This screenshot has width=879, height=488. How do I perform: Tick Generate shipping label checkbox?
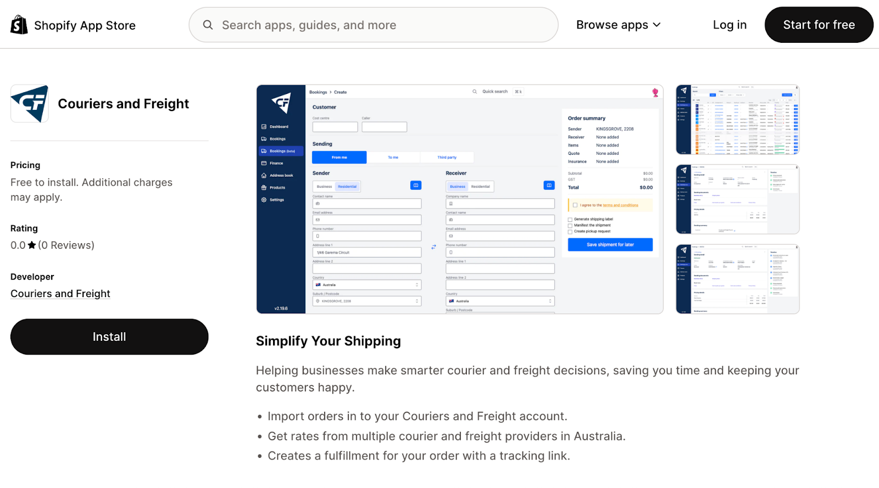pyautogui.click(x=570, y=219)
